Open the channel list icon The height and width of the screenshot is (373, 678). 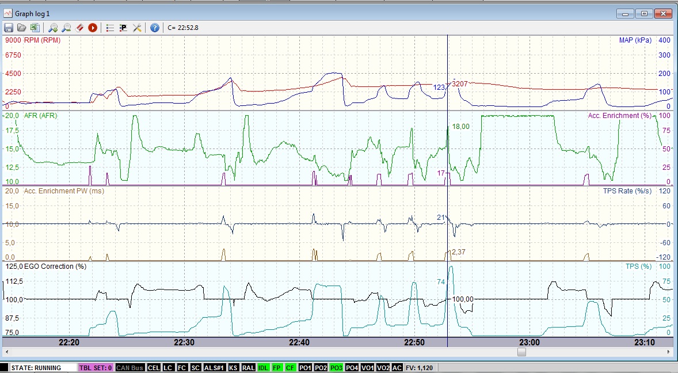[x=111, y=28]
